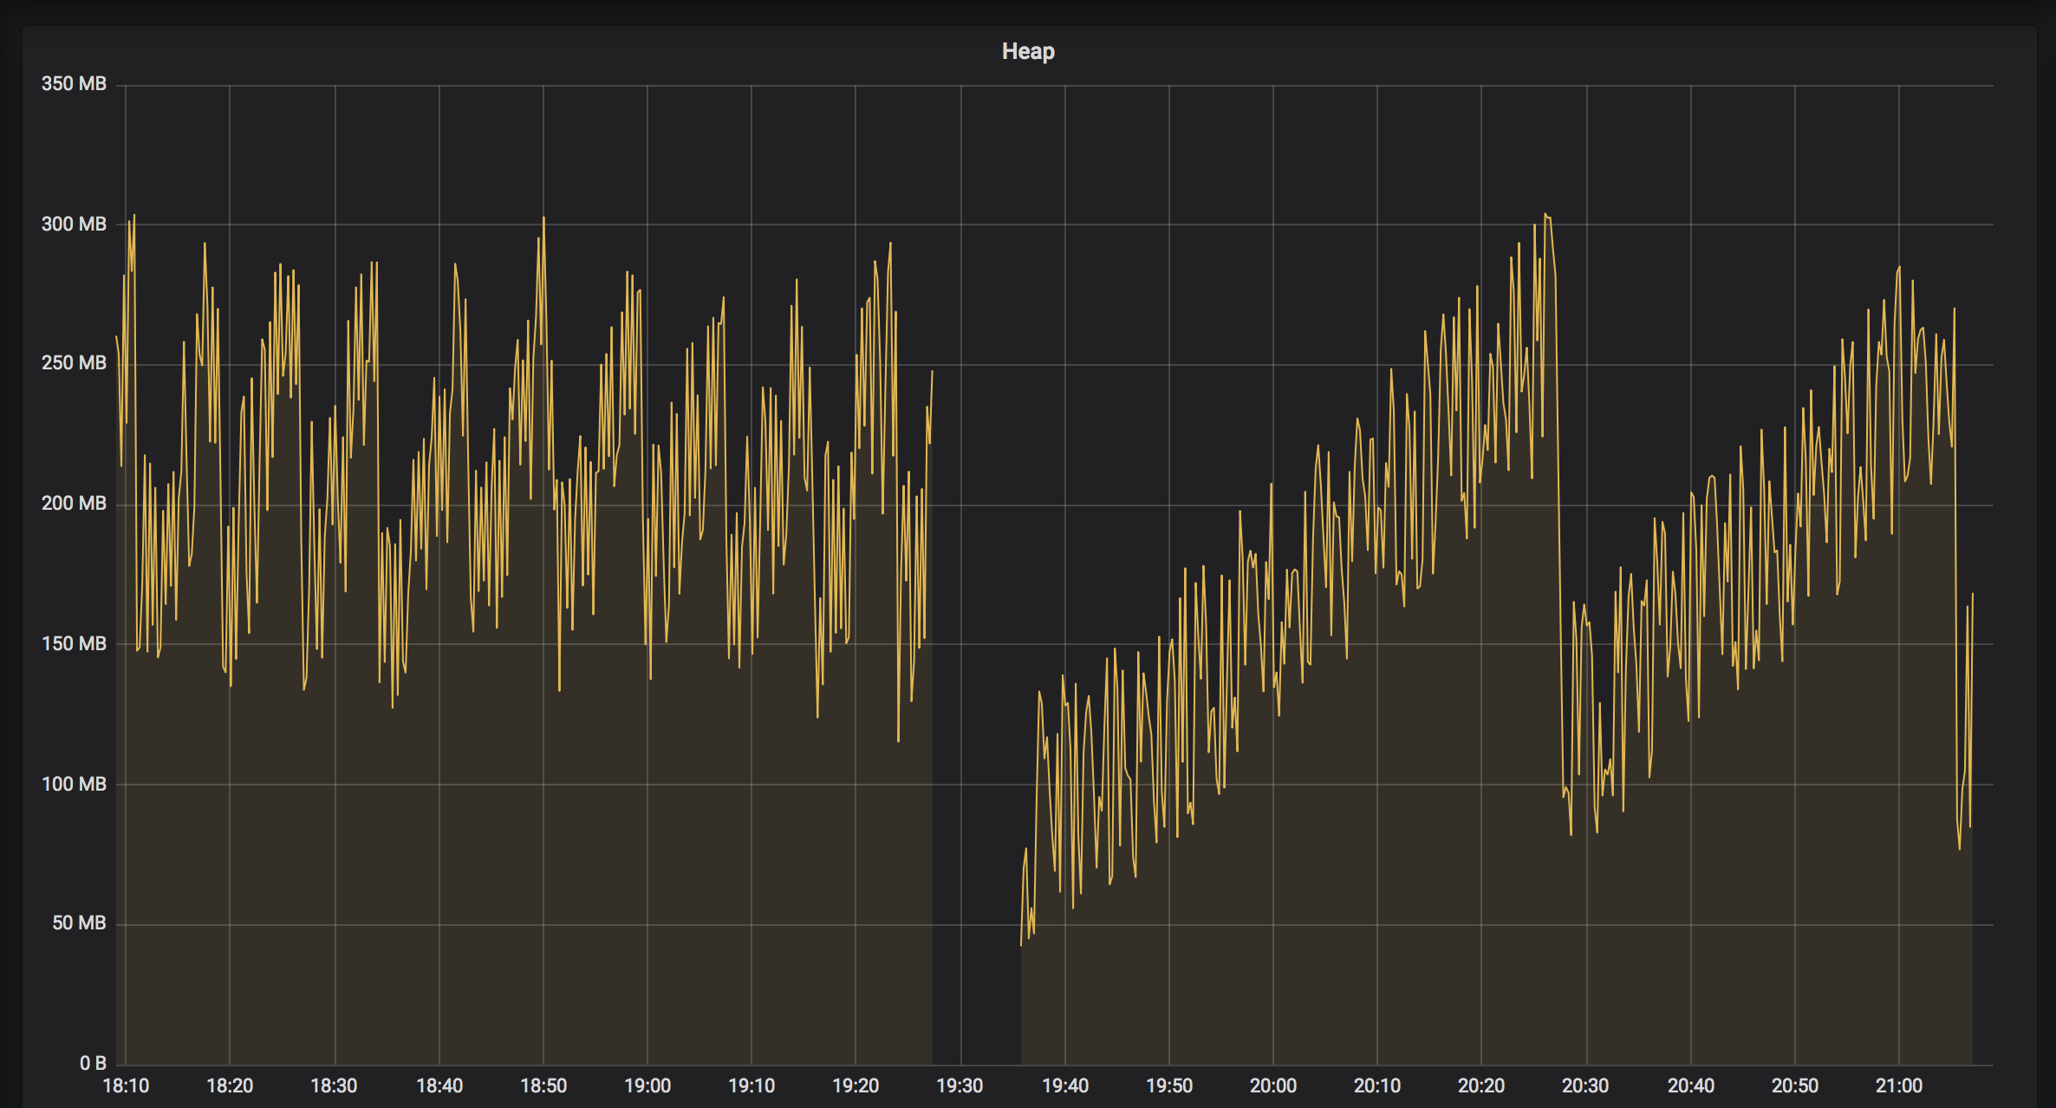
Task: Click the 50 MB y-axis label
Action: click(80, 924)
